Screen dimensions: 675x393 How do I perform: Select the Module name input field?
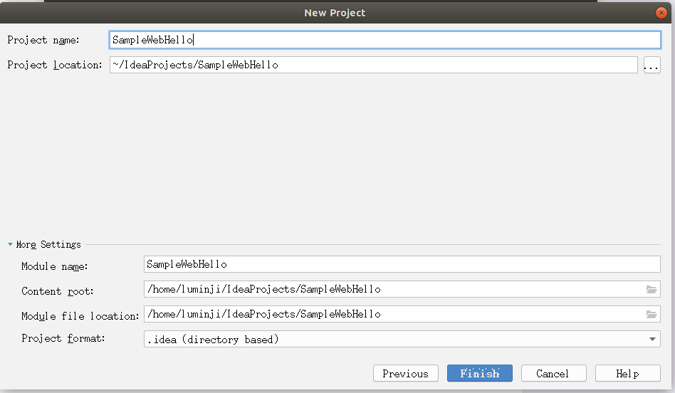click(x=402, y=264)
